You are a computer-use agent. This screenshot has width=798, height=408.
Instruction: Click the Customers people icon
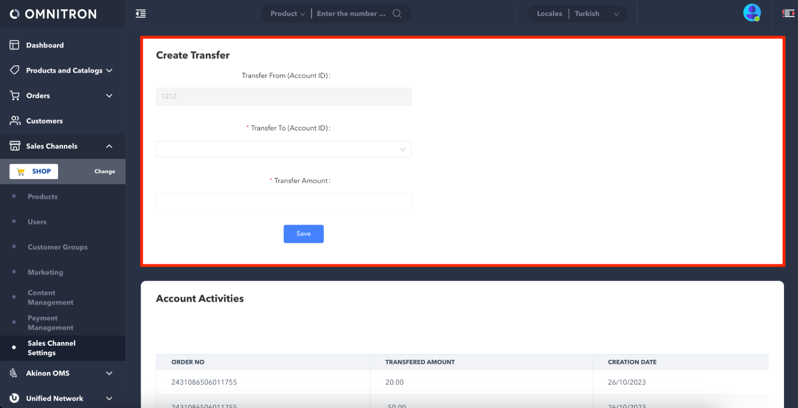[15, 120]
